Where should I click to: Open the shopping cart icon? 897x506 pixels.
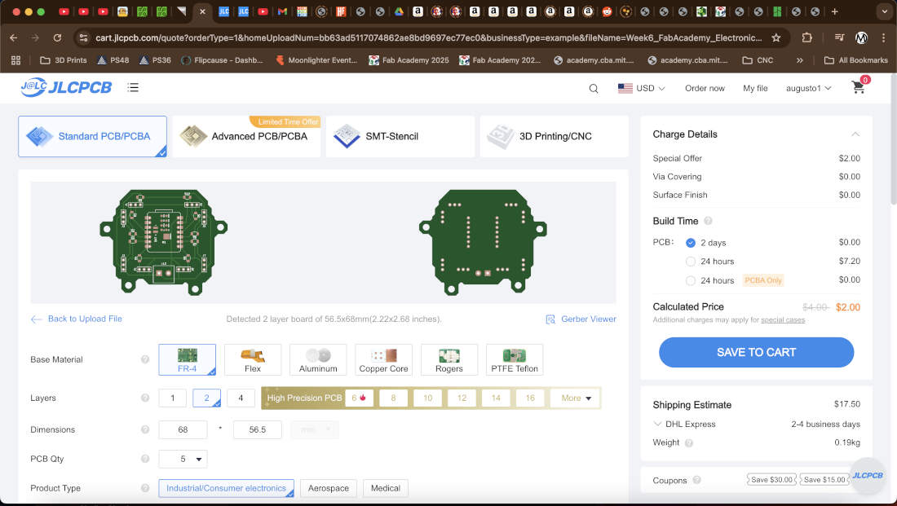click(858, 87)
